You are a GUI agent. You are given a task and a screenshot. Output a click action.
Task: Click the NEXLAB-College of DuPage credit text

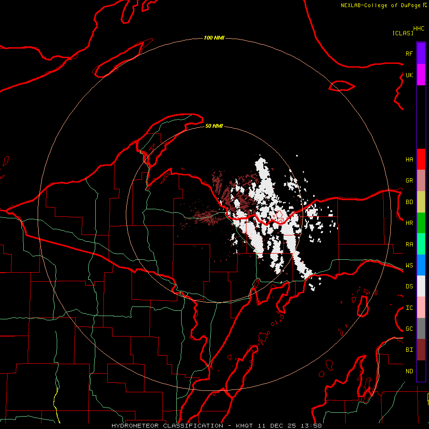pyautogui.click(x=381, y=5)
